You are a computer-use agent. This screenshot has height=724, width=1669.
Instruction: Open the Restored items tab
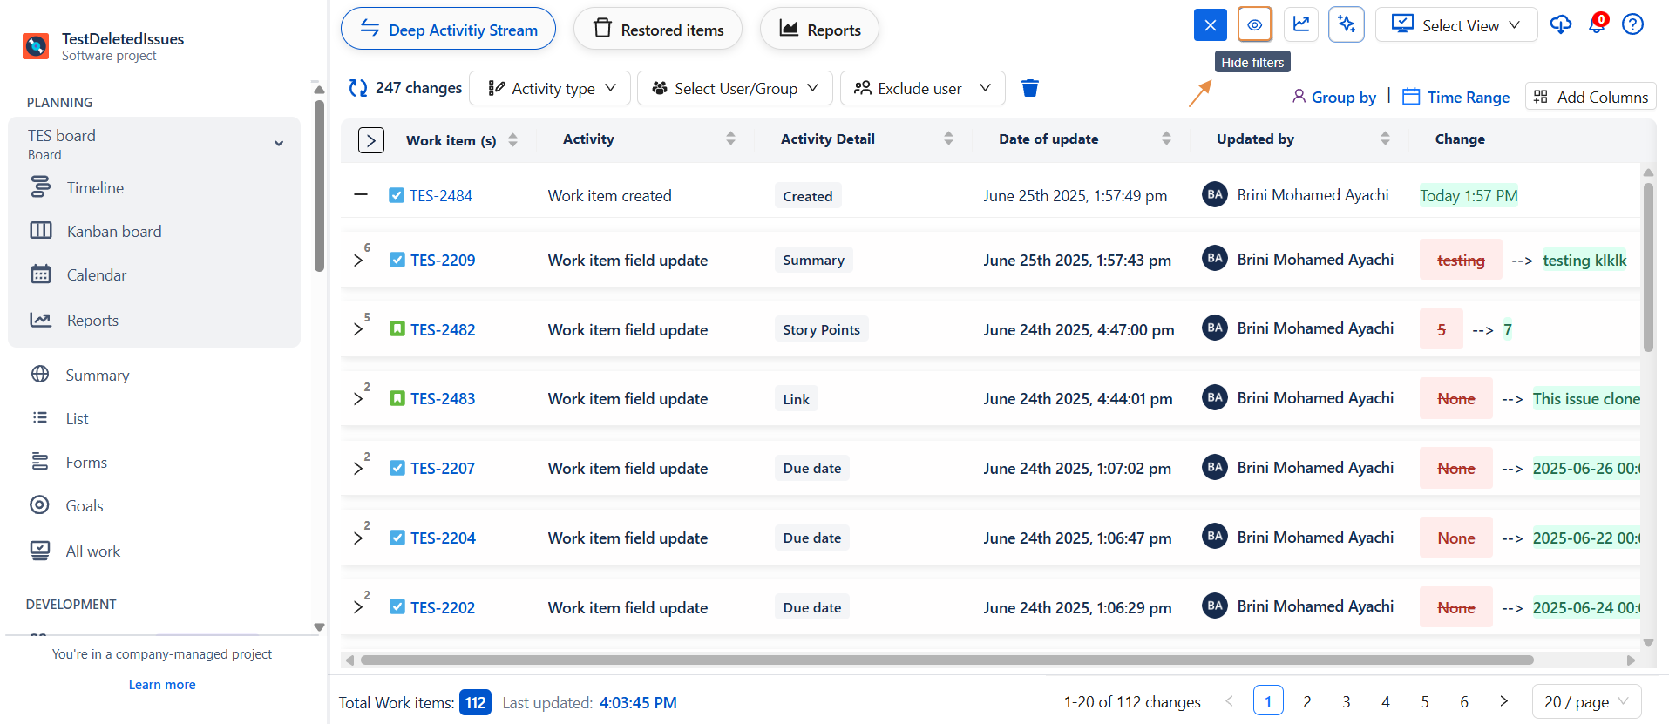tap(658, 30)
